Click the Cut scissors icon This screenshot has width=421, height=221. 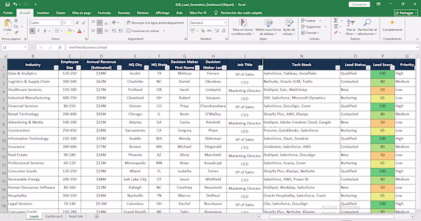[x=16, y=20]
